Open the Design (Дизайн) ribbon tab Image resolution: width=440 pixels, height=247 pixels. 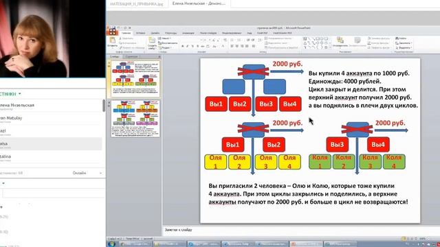(155, 33)
